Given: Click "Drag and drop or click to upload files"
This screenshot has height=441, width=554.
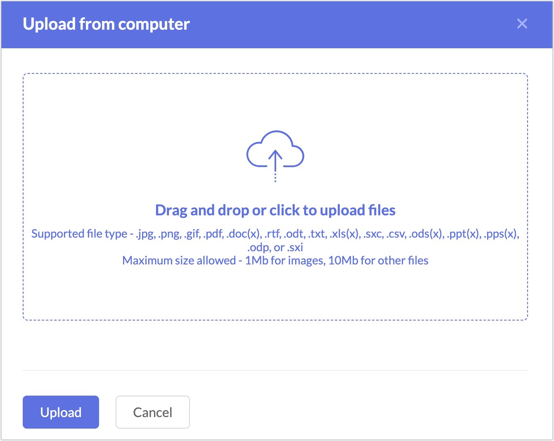Looking at the screenshot, I should 275,210.
